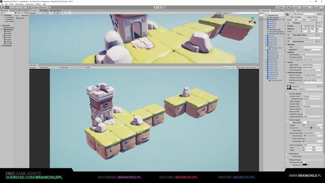
Task: Click the Project panel create plus icon
Action: point(2,13)
